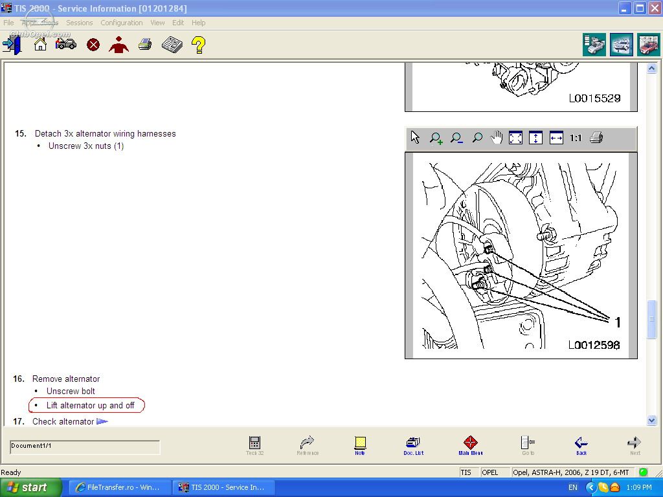Return to Main Menu button
This screenshot has width=663, height=497.
click(x=470, y=445)
